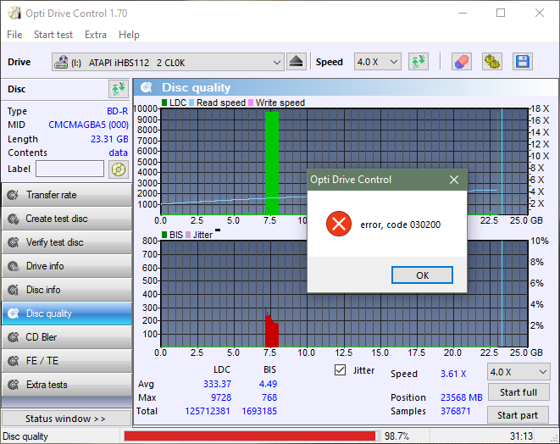560x444 pixels.
Task: Click the Write speed pink legend swatch
Action: click(251, 103)
